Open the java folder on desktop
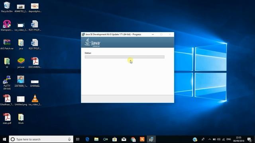The width and height of the screenshot is (255, 143). pyautogui.click(x=21, y=44)
